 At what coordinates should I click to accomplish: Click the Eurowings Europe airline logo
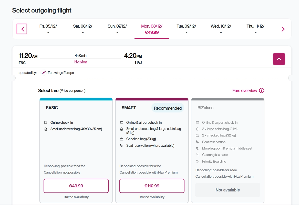44,73
